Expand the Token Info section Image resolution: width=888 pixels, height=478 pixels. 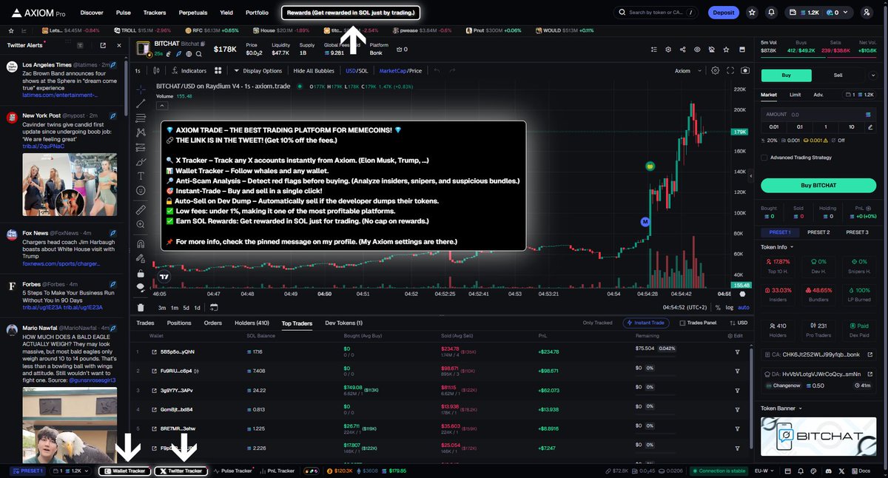[x=776, y=247]
